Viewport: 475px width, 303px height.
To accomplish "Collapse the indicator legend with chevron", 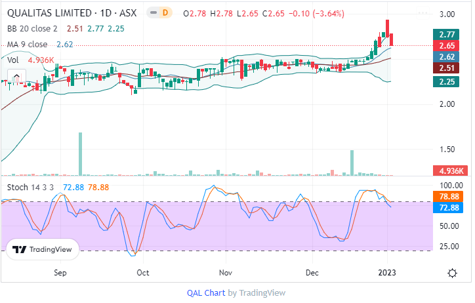I will pyautogui.click(x=16, y=76).
